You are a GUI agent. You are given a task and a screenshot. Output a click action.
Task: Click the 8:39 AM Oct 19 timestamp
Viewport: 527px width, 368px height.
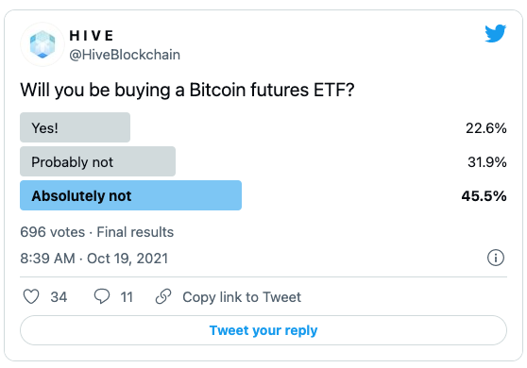click(94, 259)
